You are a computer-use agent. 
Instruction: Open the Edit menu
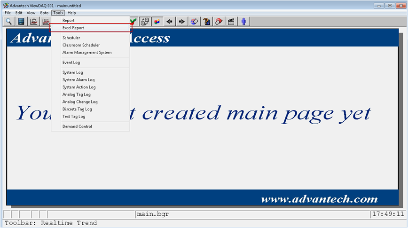coord(19,13)
